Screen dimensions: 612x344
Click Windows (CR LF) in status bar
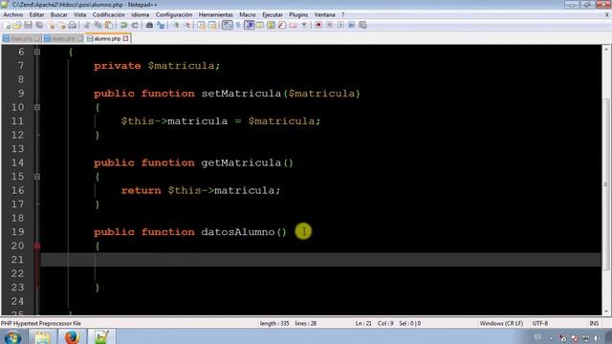click(x=501, y=323)
